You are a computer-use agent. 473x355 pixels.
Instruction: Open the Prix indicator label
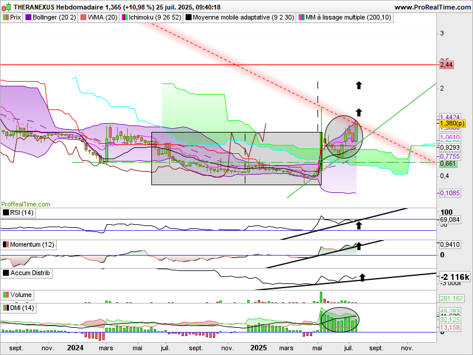(12, 18)
